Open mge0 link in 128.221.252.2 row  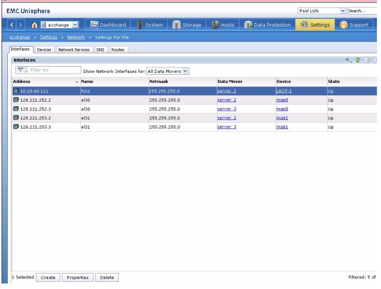[282, 100]
